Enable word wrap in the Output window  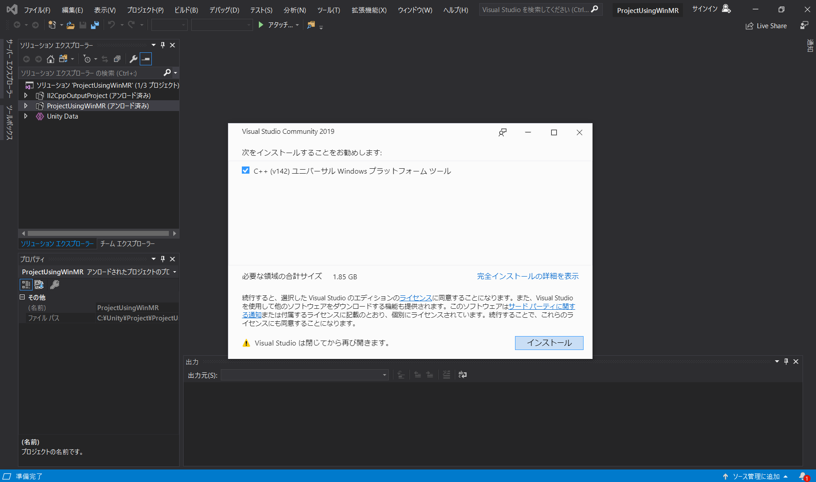(462, 375)
